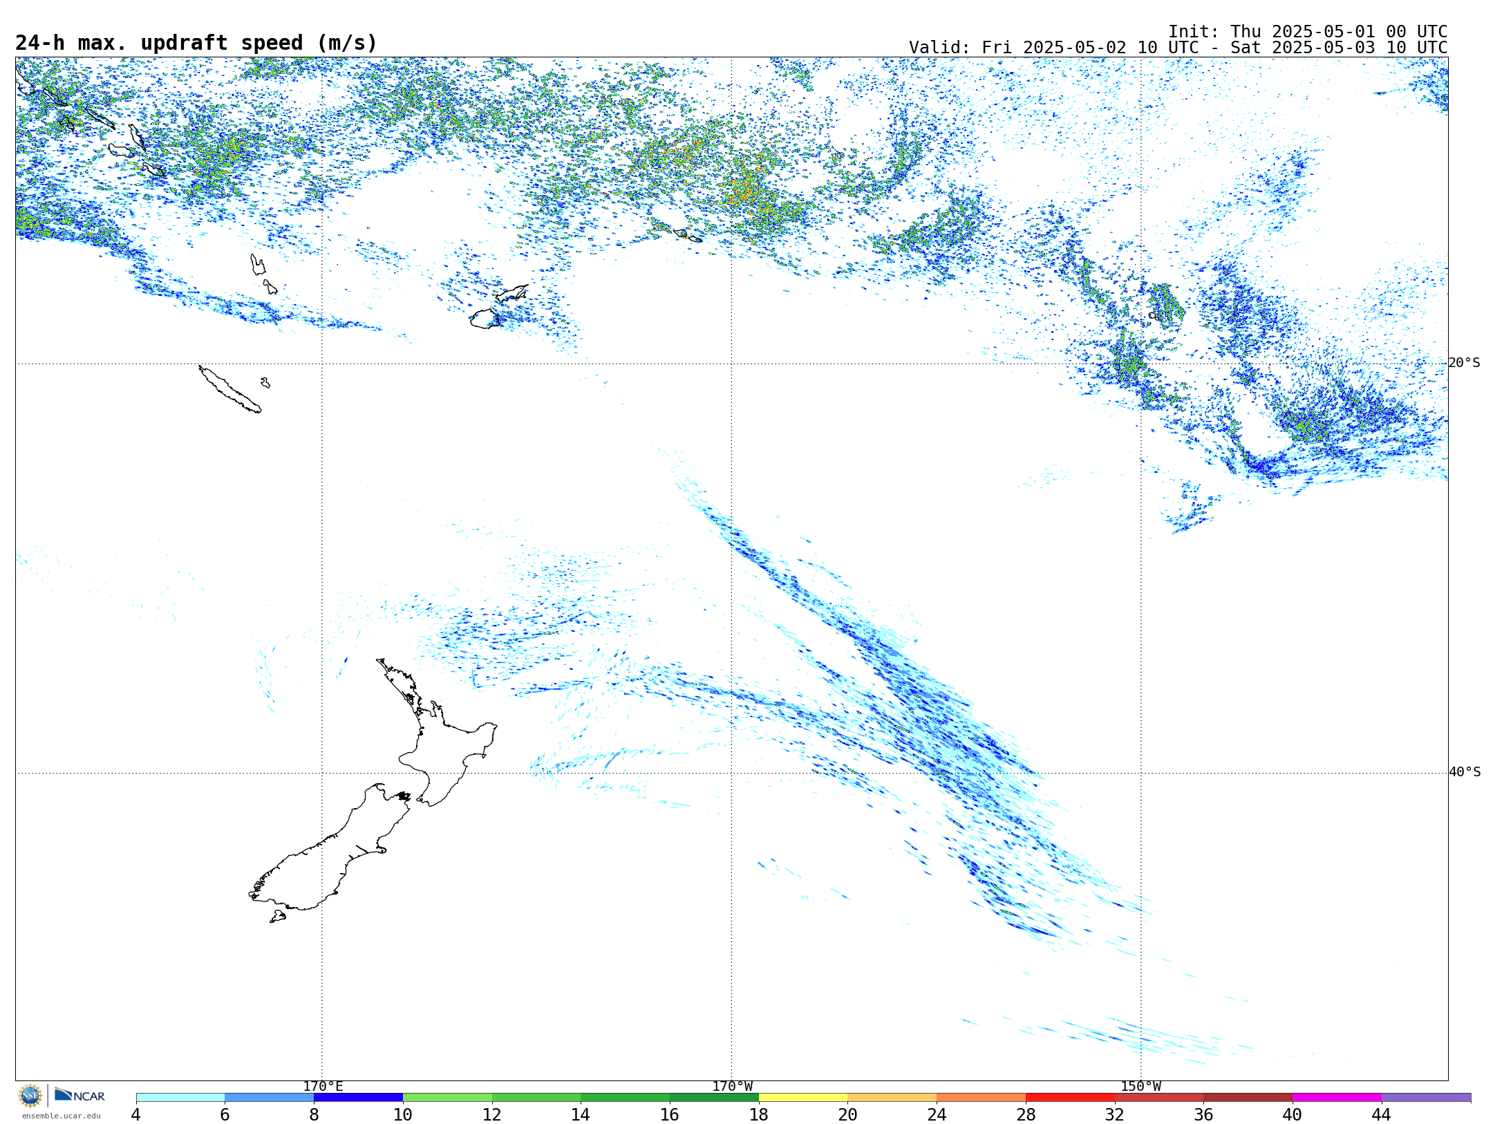The image size is (1493, 1124).
Task: Click the 150°W longitude label
Action: point(1141,1087)
